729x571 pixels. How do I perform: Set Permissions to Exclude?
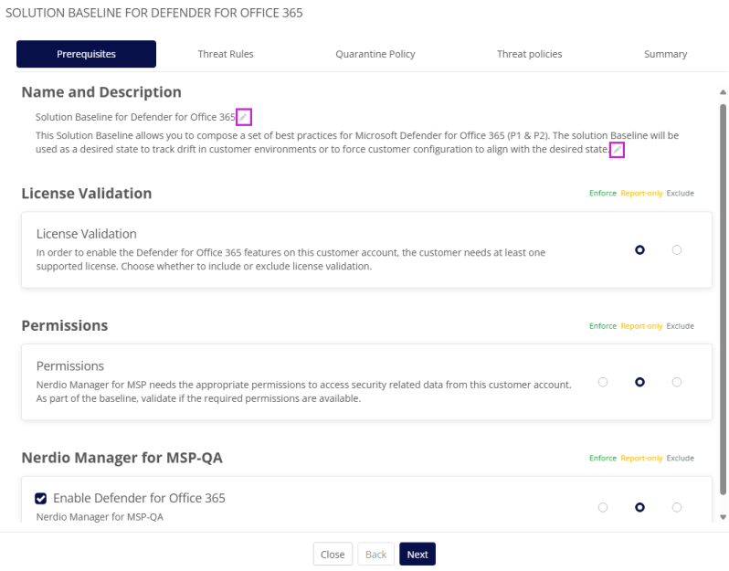[677, 382]
